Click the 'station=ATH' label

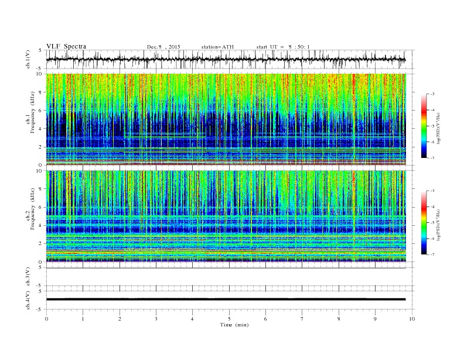pos(217,47)
